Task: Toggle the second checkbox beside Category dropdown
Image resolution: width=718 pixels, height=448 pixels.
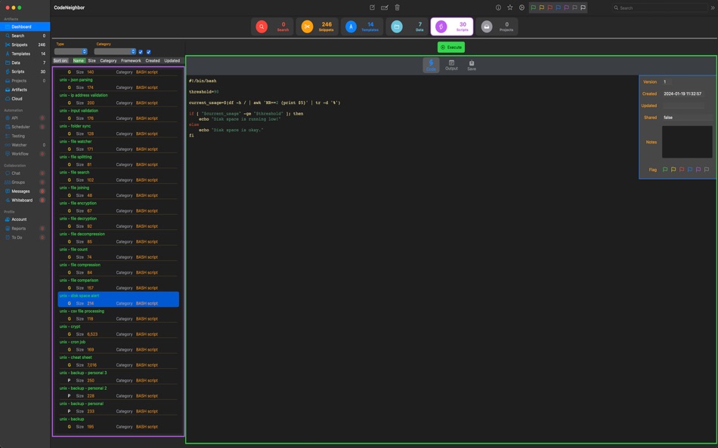Action: coord(149,52)
